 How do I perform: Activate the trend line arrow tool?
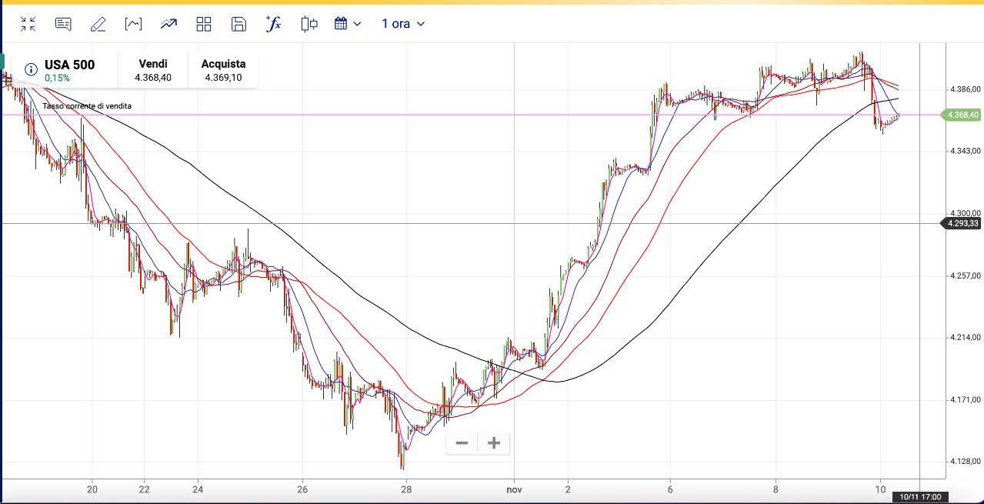click(168, 24)
